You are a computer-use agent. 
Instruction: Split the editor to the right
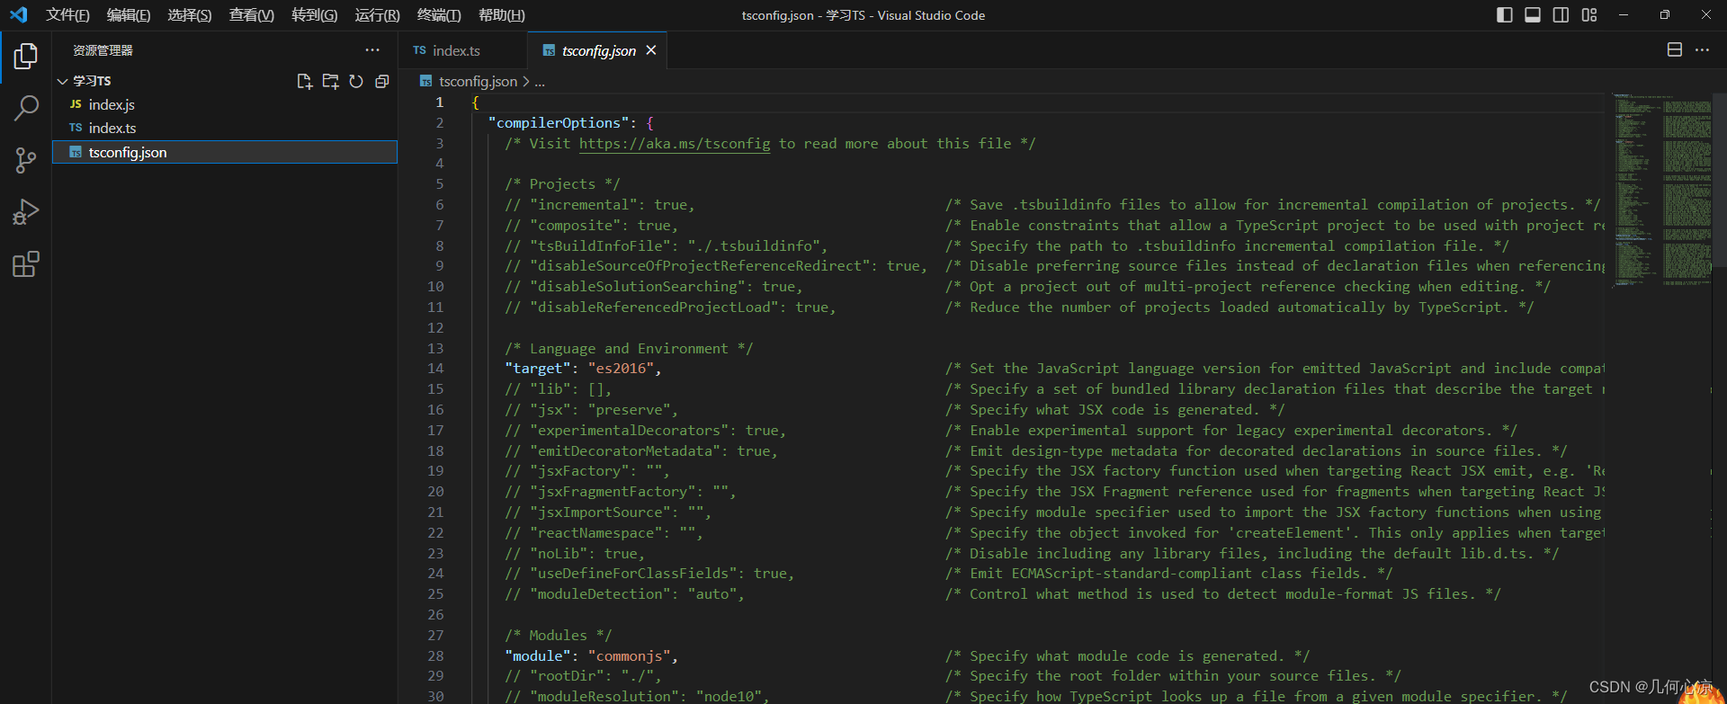pos(1675,50)
